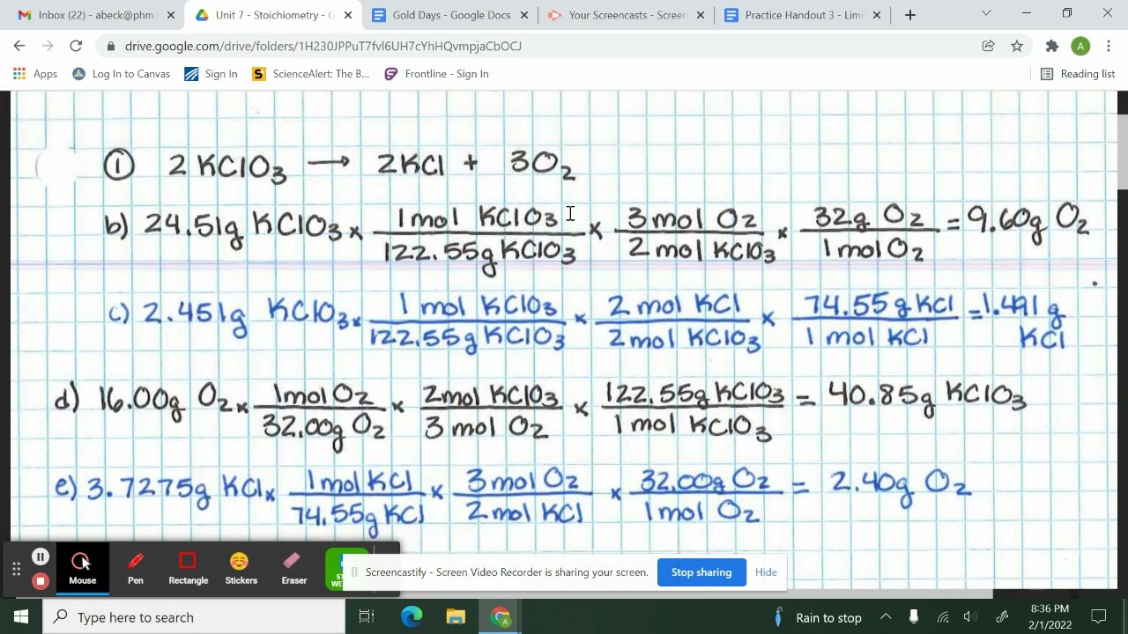Open the volume control
This screenshot has width=1128, height=634.
click(970, 617)
